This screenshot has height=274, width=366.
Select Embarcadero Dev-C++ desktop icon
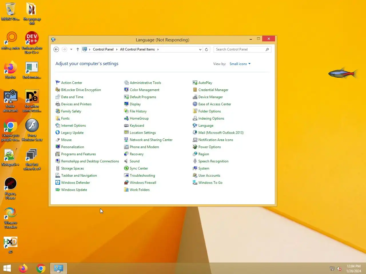[32, 42]
